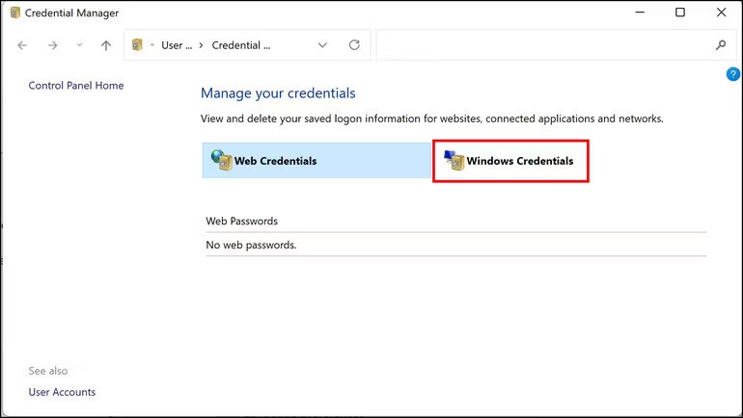
Task: Open the Help question mark icon
Action: [733, 74]
